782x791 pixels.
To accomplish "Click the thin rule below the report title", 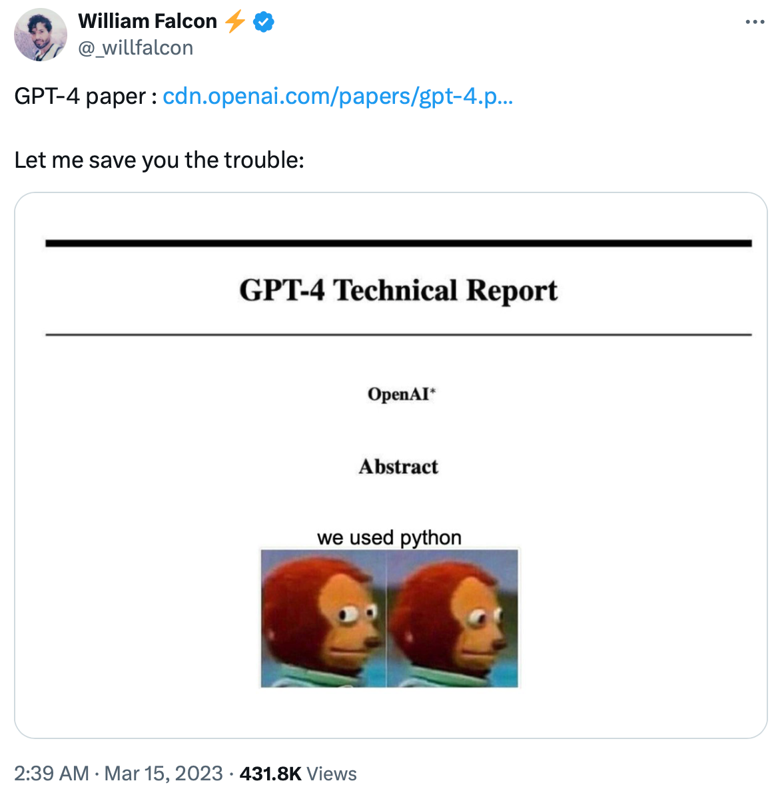I will point(398,335).
